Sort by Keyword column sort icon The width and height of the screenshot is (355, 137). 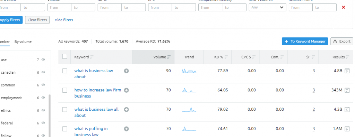coord(92,57)
